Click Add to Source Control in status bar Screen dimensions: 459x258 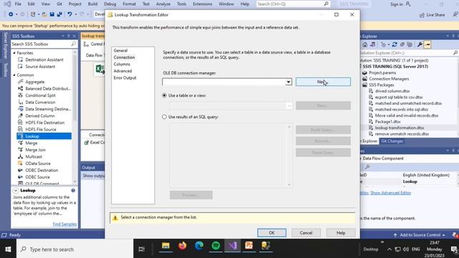click(x=419, y=235)
